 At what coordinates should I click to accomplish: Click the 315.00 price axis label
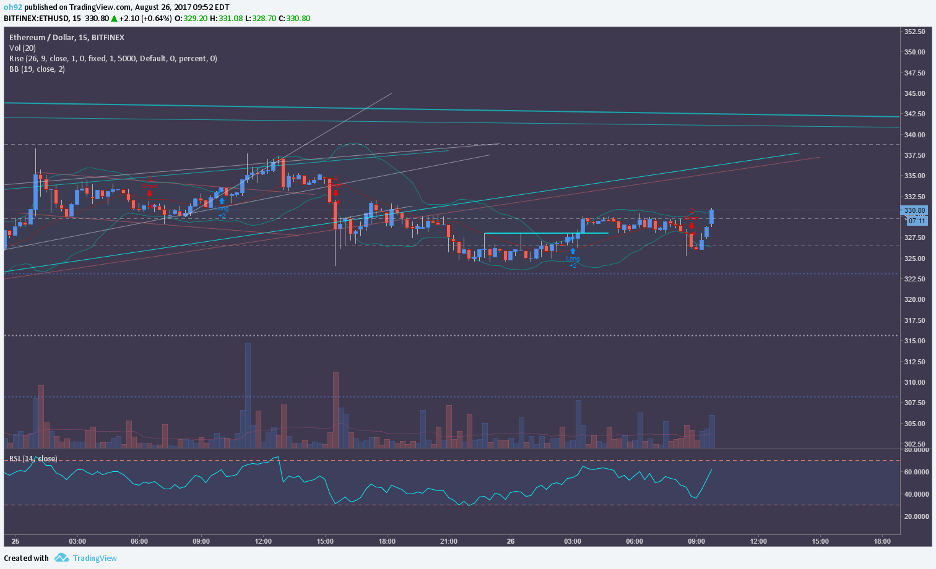click(x=914, y=341)
